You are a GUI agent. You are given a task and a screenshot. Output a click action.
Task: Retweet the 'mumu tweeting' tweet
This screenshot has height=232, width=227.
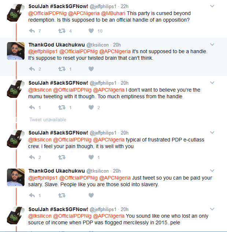point(62,107)
